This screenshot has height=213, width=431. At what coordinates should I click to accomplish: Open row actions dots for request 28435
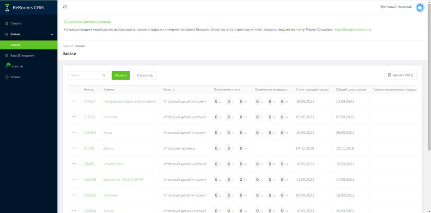(74, 164)
